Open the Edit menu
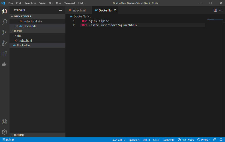 (x=18, y=3)
